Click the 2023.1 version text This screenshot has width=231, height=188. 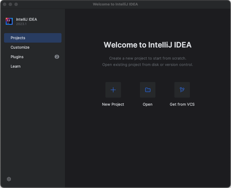(21, 24)
